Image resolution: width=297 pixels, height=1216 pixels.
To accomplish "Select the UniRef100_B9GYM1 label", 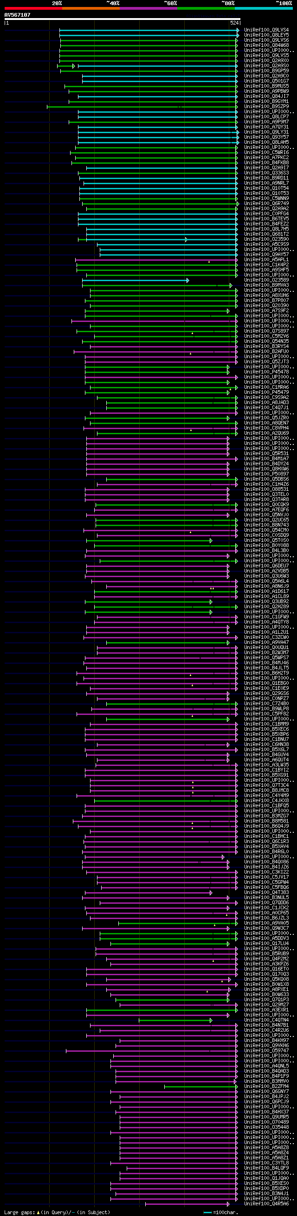I will coord(266,102).
